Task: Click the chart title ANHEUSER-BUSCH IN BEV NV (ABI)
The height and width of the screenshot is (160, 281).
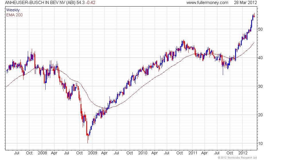Action: 40,3
